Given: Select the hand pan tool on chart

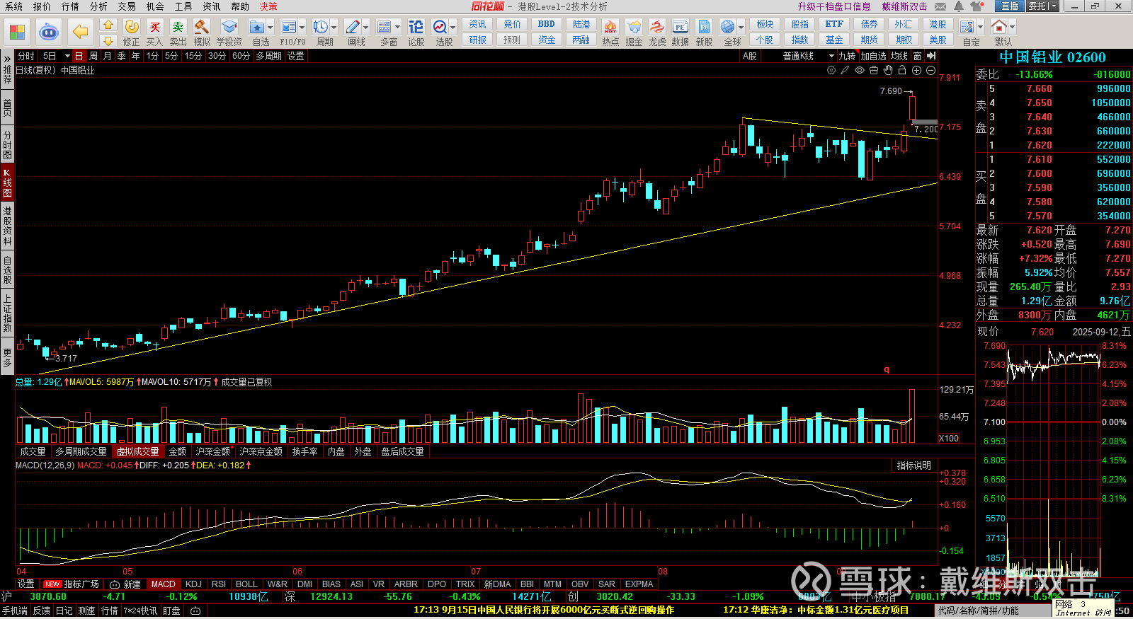Looking at the screenshot, I should (888, 70).
